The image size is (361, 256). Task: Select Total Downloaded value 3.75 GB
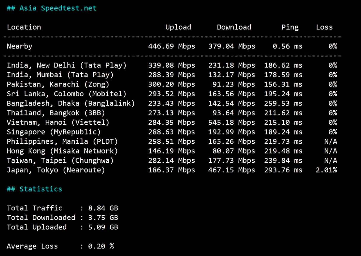pyautogui.click(x=103, y=217)
